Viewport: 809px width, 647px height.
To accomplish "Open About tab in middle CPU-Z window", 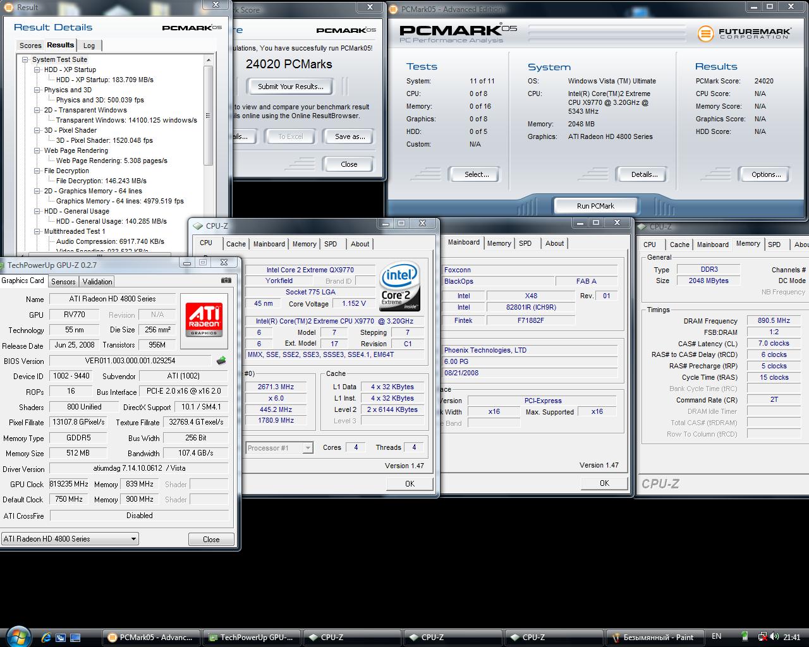I will [x=554, y=243].
